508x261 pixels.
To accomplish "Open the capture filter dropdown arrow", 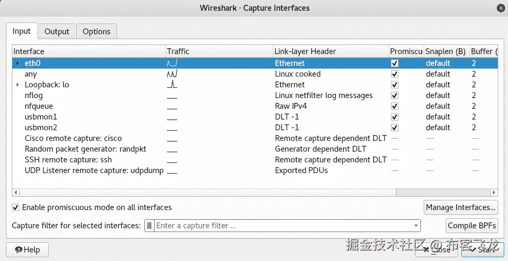I will coord(416,226).
